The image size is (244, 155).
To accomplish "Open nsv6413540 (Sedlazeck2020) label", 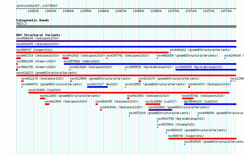I will click(66, 101).
